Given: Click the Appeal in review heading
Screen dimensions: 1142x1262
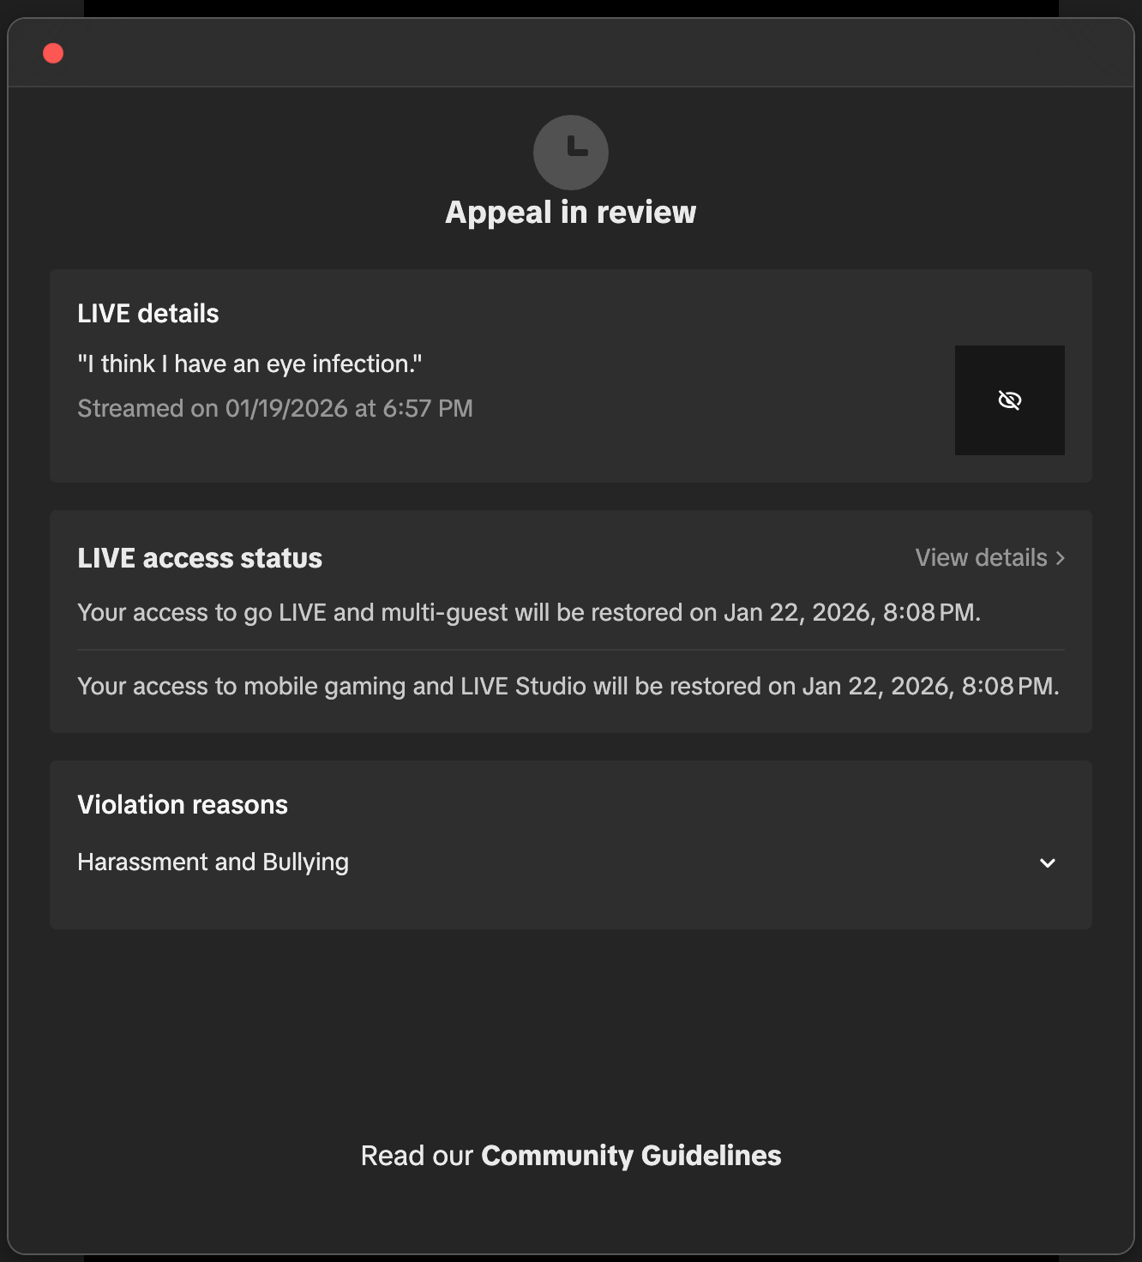Looking at the screenshot, I should (571, 212).
